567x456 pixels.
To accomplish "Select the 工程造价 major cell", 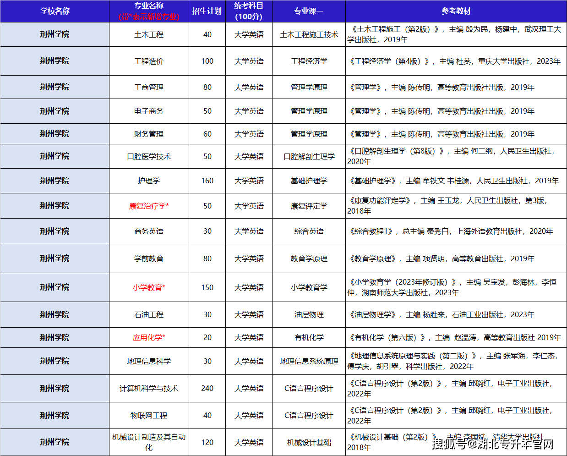I will [149, 61].
